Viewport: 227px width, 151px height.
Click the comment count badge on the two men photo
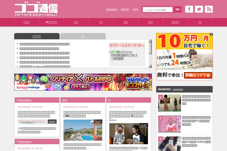(144, 125)
